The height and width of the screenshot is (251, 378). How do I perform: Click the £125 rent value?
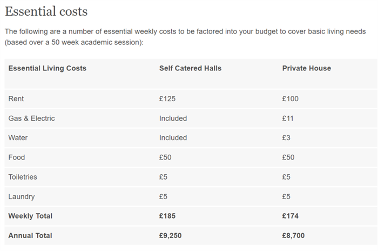167,99
